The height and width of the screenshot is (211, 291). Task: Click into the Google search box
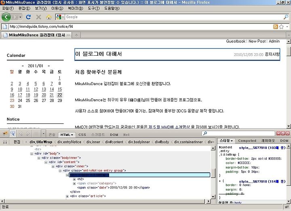tap(174, 17)
